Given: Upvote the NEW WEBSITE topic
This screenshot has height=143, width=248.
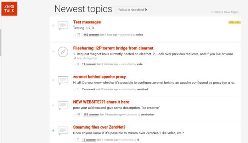Looking at the screenshot, I should click(x=77, y=114).
